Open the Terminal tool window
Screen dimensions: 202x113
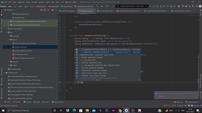point(27,102)
